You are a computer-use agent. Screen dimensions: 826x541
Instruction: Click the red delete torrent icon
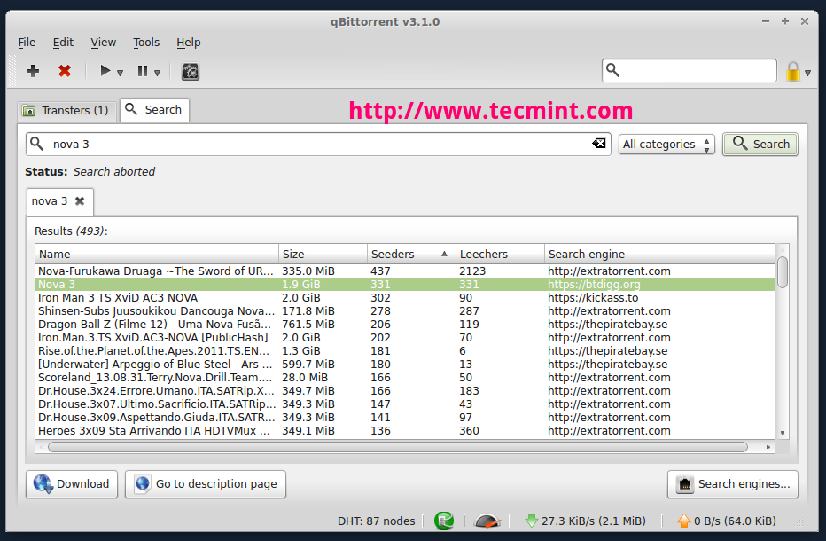[65, 71]
